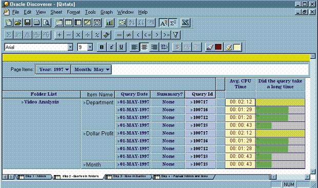Screen dimensions: 318x188
Task: Open the font size 9 dropdown
Action: pyautogui.click(x=90, y=47)
